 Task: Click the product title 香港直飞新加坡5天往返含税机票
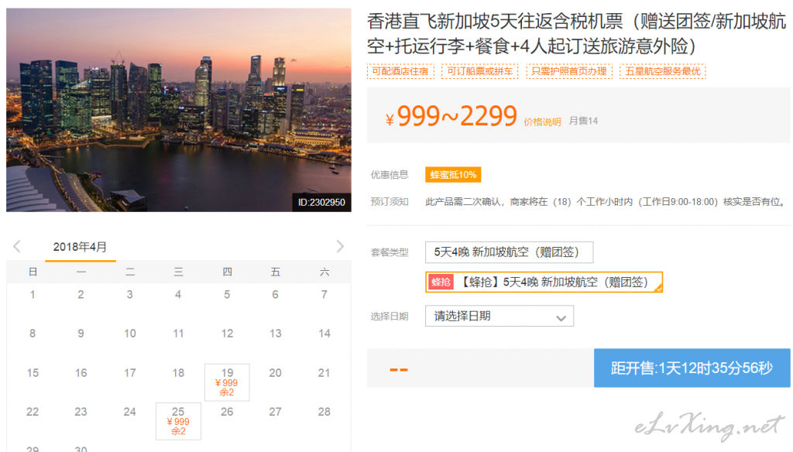pyautogui.click(x=576, y=33)
